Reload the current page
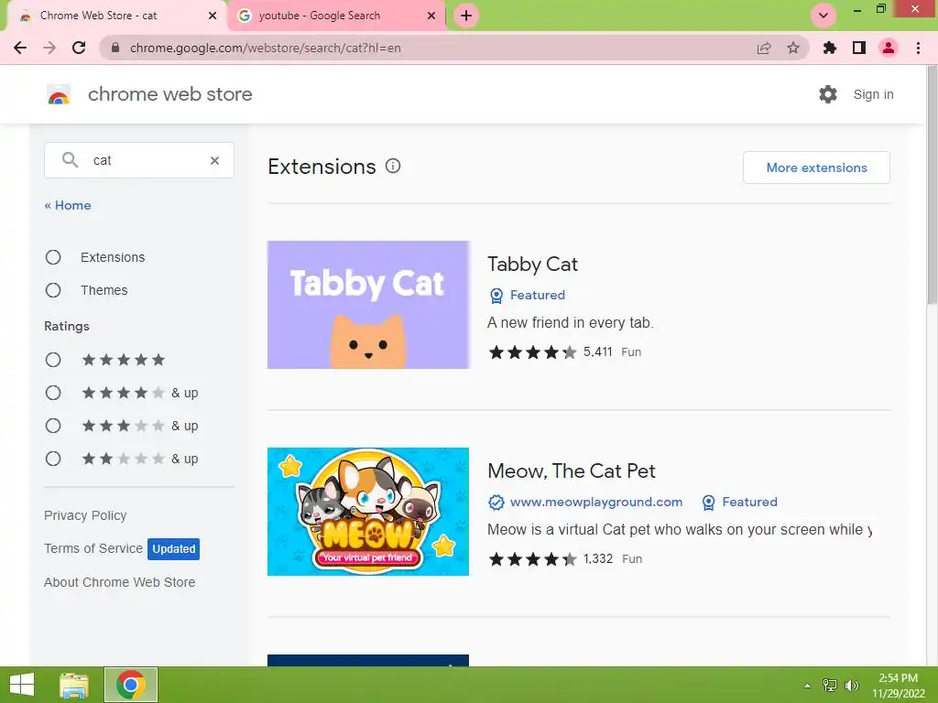This screenshot has height=703, width=938. tap(79, 48)
